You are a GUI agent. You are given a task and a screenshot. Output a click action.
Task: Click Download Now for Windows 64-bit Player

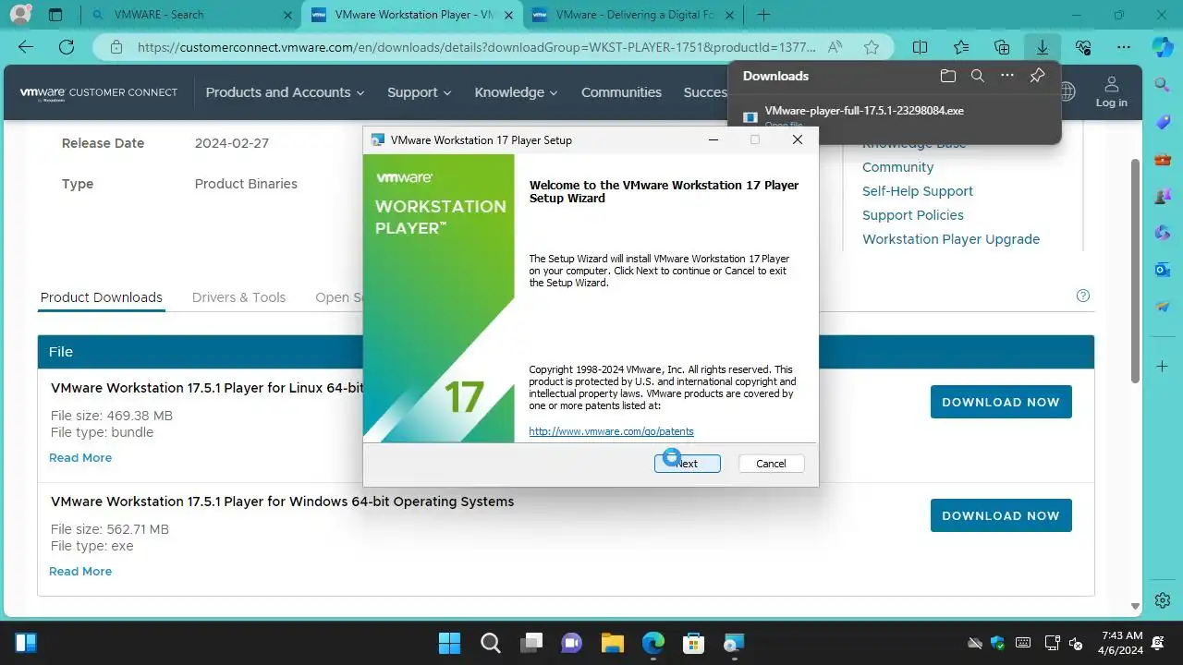click(x=1001, y=515)
